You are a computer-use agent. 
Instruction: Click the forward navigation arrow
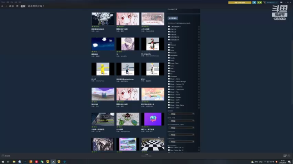[6, 6]
